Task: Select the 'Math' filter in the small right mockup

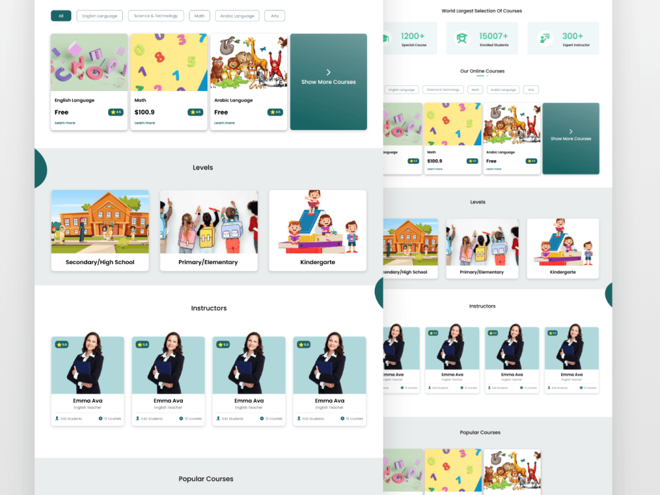Action: tap(475, 90)
